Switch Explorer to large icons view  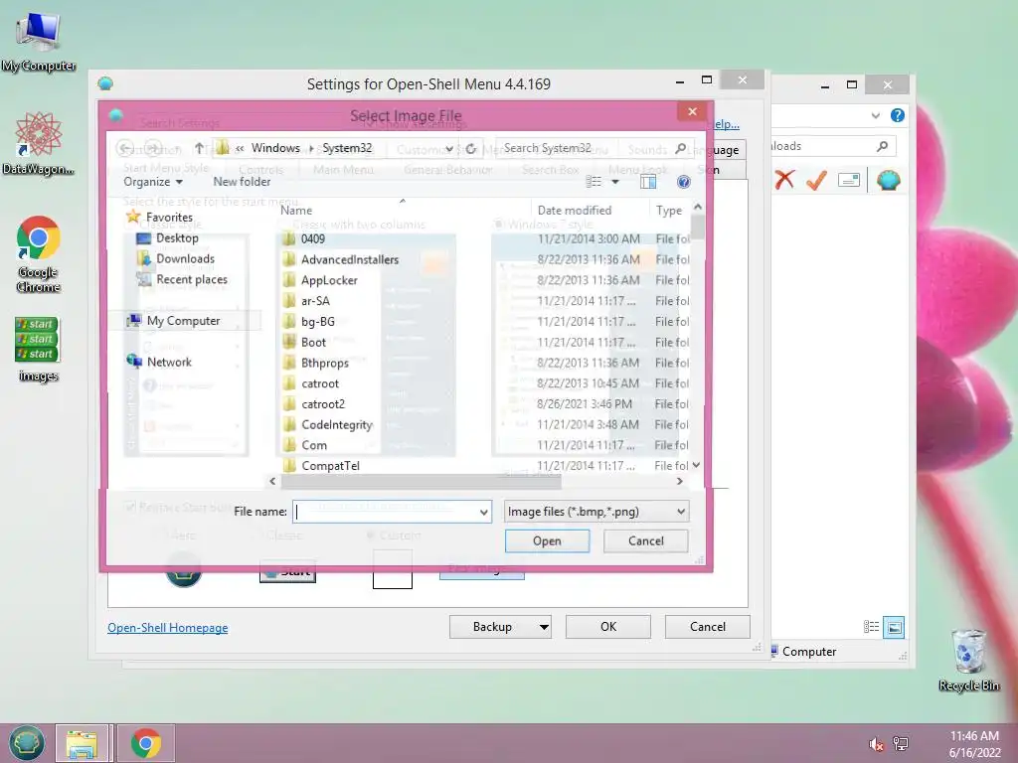coord(894,627)
